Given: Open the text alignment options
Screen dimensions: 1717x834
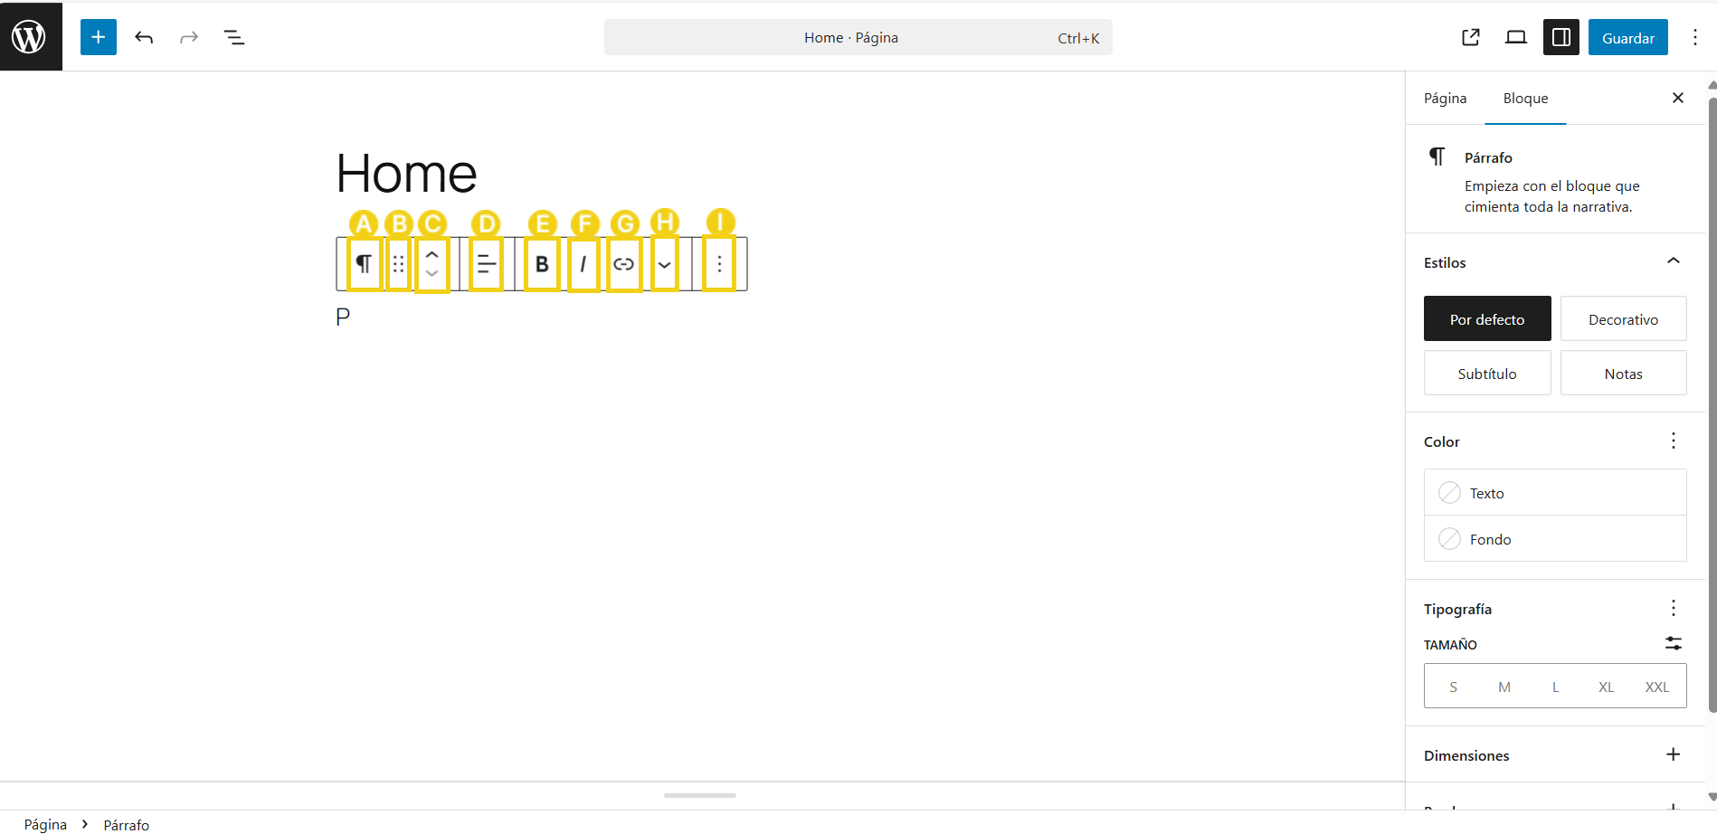Looking at the screenshot, I should (486, 264).
